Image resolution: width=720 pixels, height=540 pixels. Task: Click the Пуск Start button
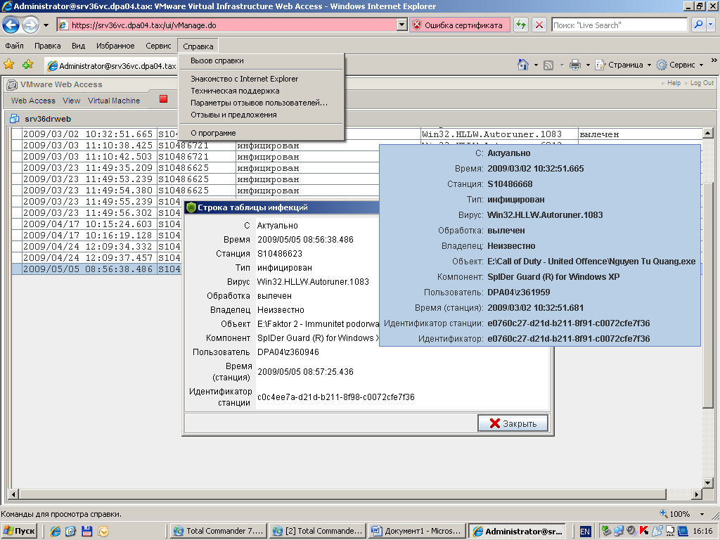[20, 531]
